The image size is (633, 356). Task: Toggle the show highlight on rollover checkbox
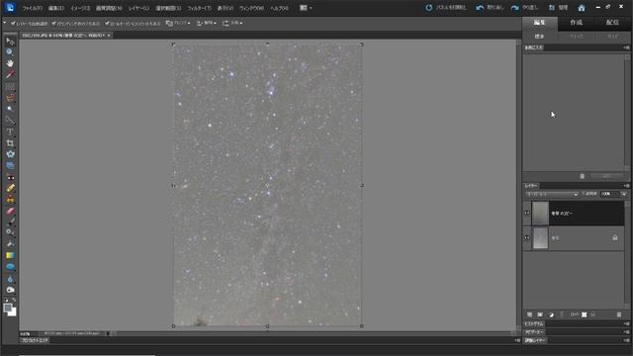[107, 24]
